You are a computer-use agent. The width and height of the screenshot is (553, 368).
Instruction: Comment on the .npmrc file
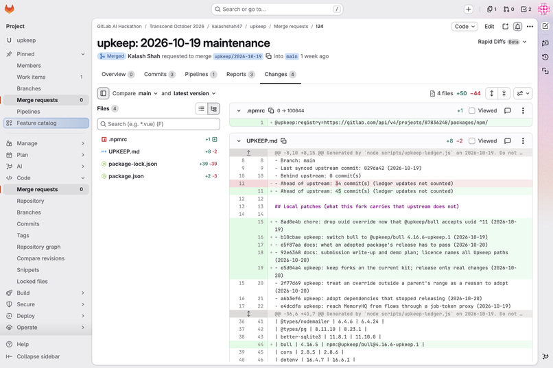coord(508,110)
